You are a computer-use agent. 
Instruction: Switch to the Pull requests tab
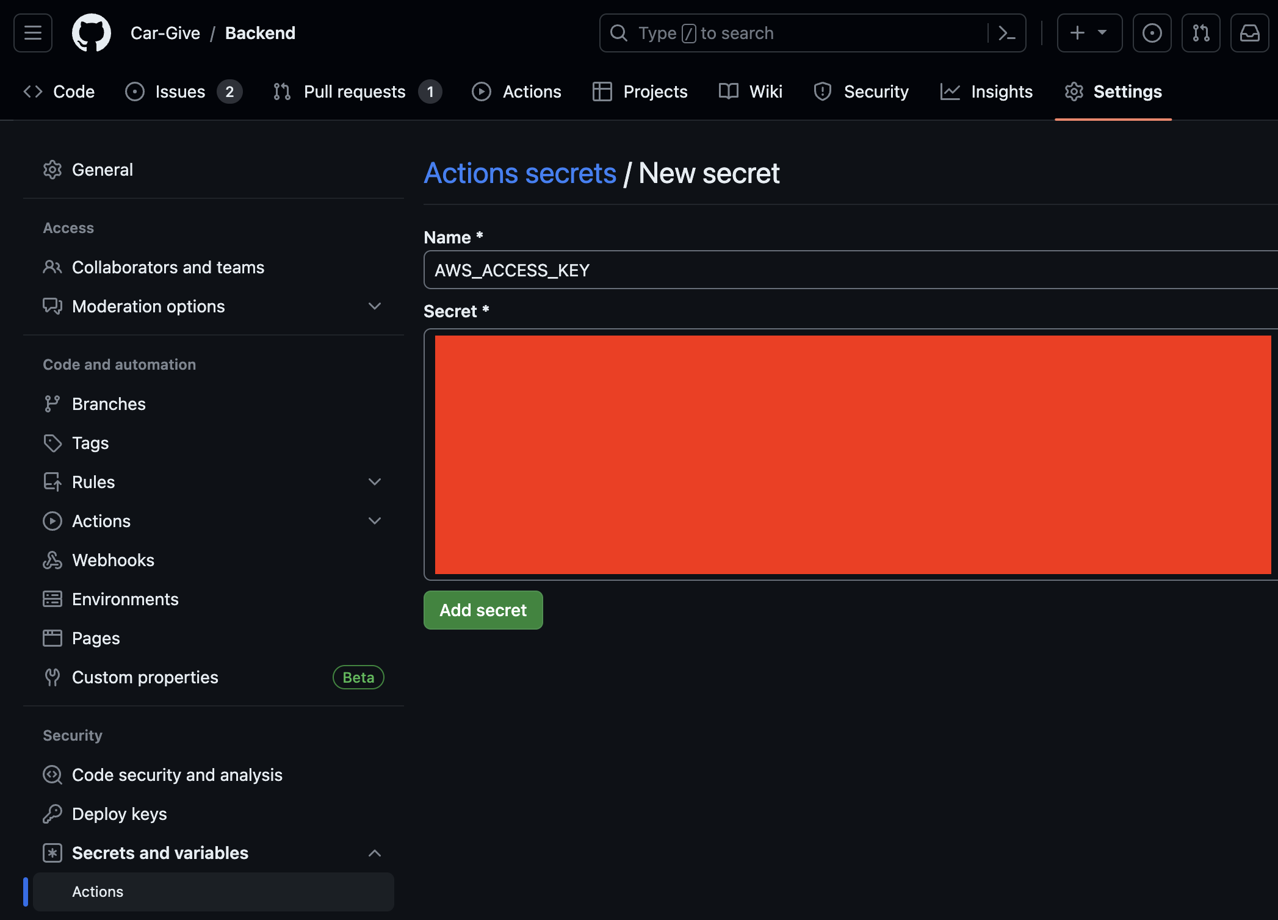(x=357, y=92)
